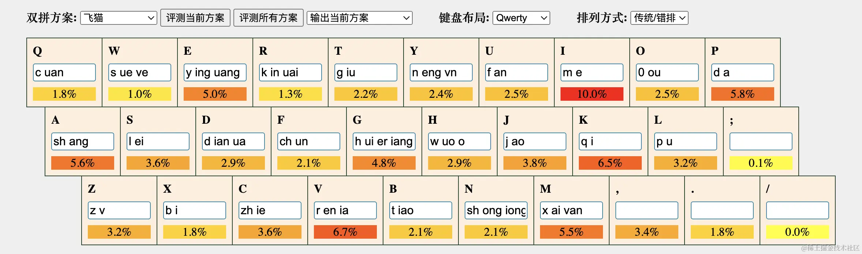Edit the B key field 't iao'
This screenshot has height=254, width=862.
[x=421, y=210]
